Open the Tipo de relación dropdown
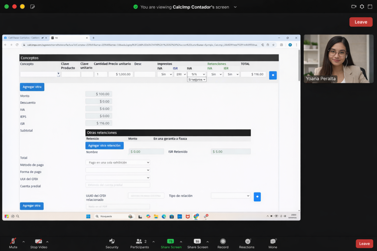Viewport: 377px width, 251px height. point(230,196)
